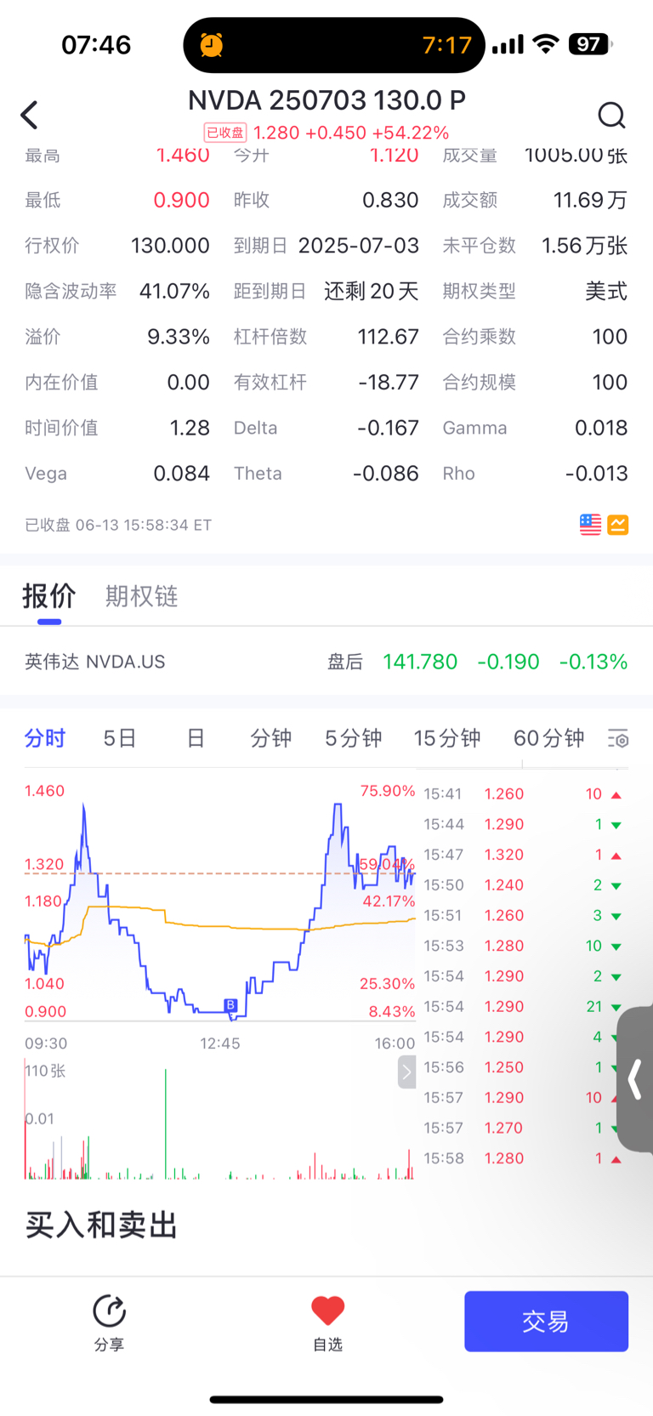Tap the 成交额 value 11.69万
Viewport: 653px width, 1416px height.
coord(590,200)
